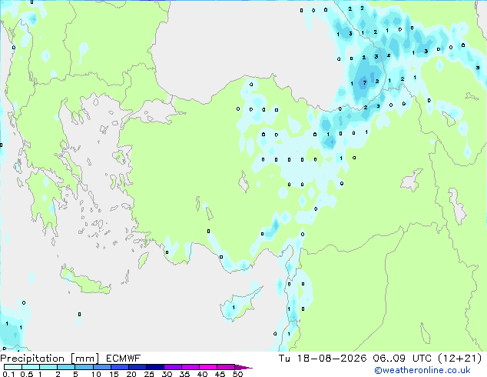The image size is (487, 377).
Task: Click the over-50 mm arrow-shaped legend end
Action: [x=243, y=367]
